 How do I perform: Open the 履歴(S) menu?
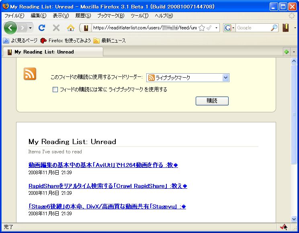click(83, 16)
